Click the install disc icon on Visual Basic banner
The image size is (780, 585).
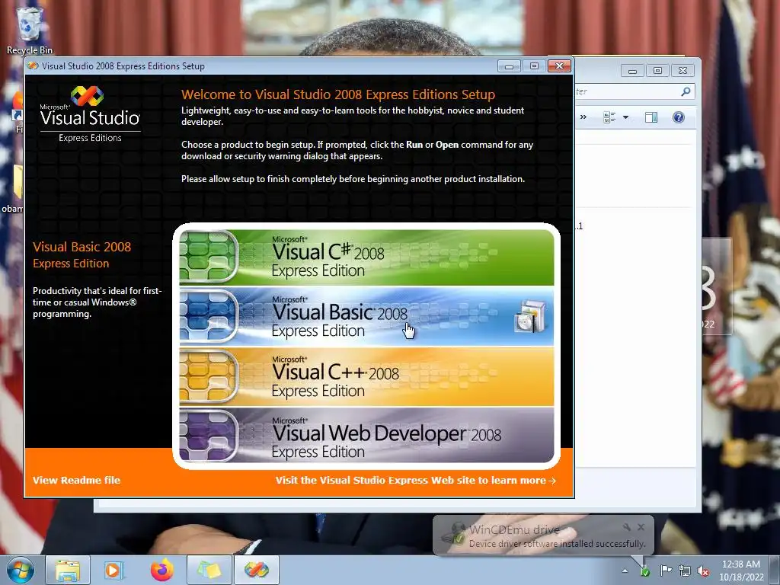click(530, 316)
